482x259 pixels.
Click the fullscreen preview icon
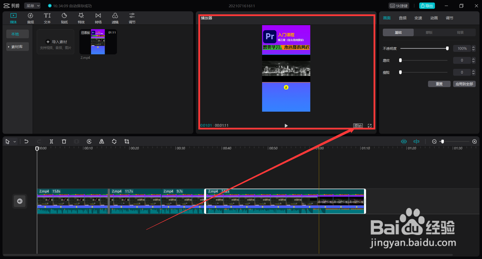(370, 126)
